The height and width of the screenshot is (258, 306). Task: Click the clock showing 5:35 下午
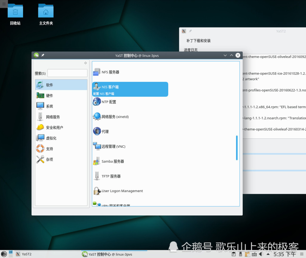pyautogui.click(x=285, y=254)
